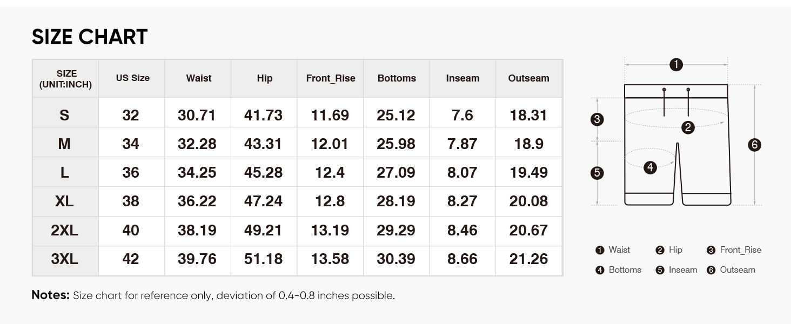
Task: Click the Front_Rise column header
Action: tap(331, 78)
